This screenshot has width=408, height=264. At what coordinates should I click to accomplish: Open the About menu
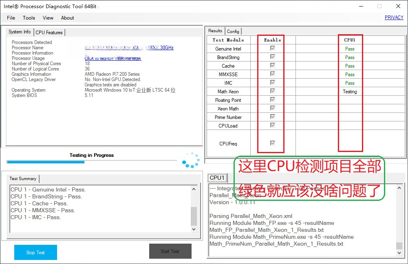click(68, 18)
